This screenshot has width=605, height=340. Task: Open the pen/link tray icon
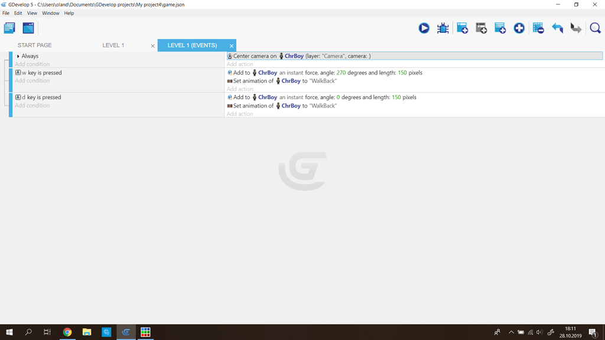[551, 332]
